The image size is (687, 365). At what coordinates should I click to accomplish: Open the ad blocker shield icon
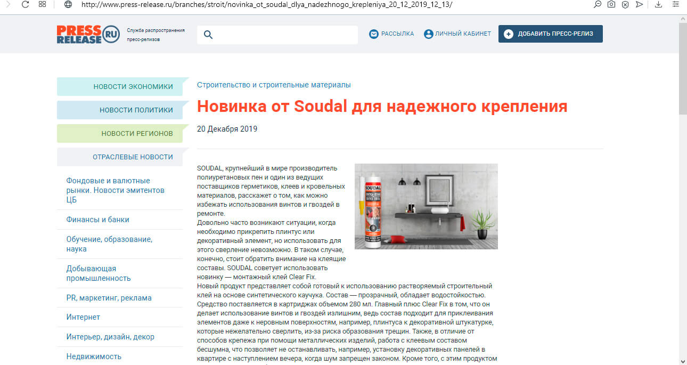tap(626, 4)
